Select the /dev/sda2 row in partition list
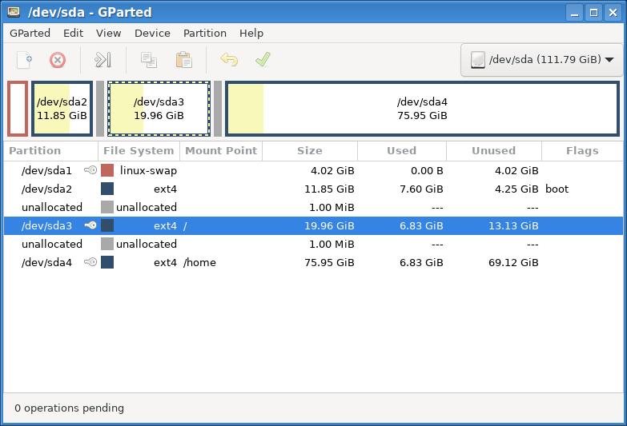Viewport: 627px width, 426px height. 314,189
